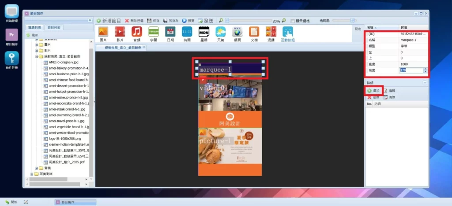Image resolution: width=452 pixels, height=206 pixels.
Task: Expand the 圖片 folder in resource tree
Action: point(37,45)
